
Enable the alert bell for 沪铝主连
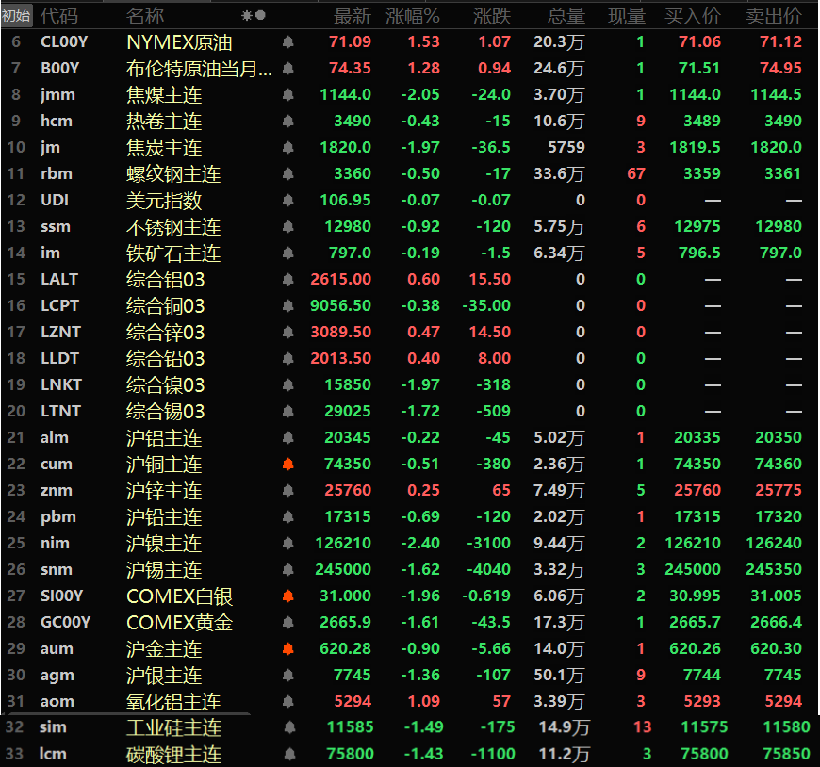(287, 438)
